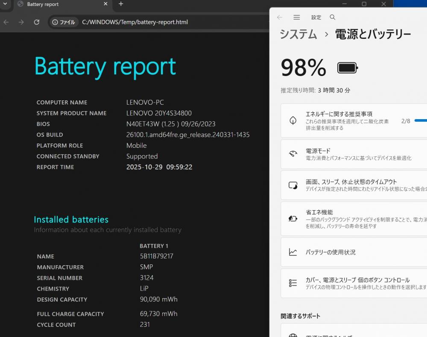Click the browser back arrow
Image resolution: width=427 pixels, height=337 pixels.
pos(6,22)
